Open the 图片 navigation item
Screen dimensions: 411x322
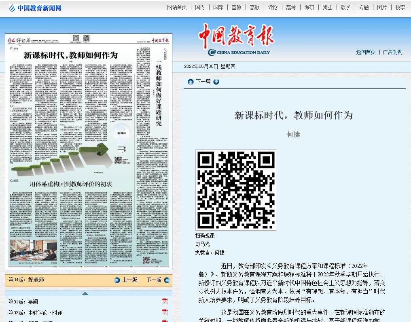[x=382, y=7]
